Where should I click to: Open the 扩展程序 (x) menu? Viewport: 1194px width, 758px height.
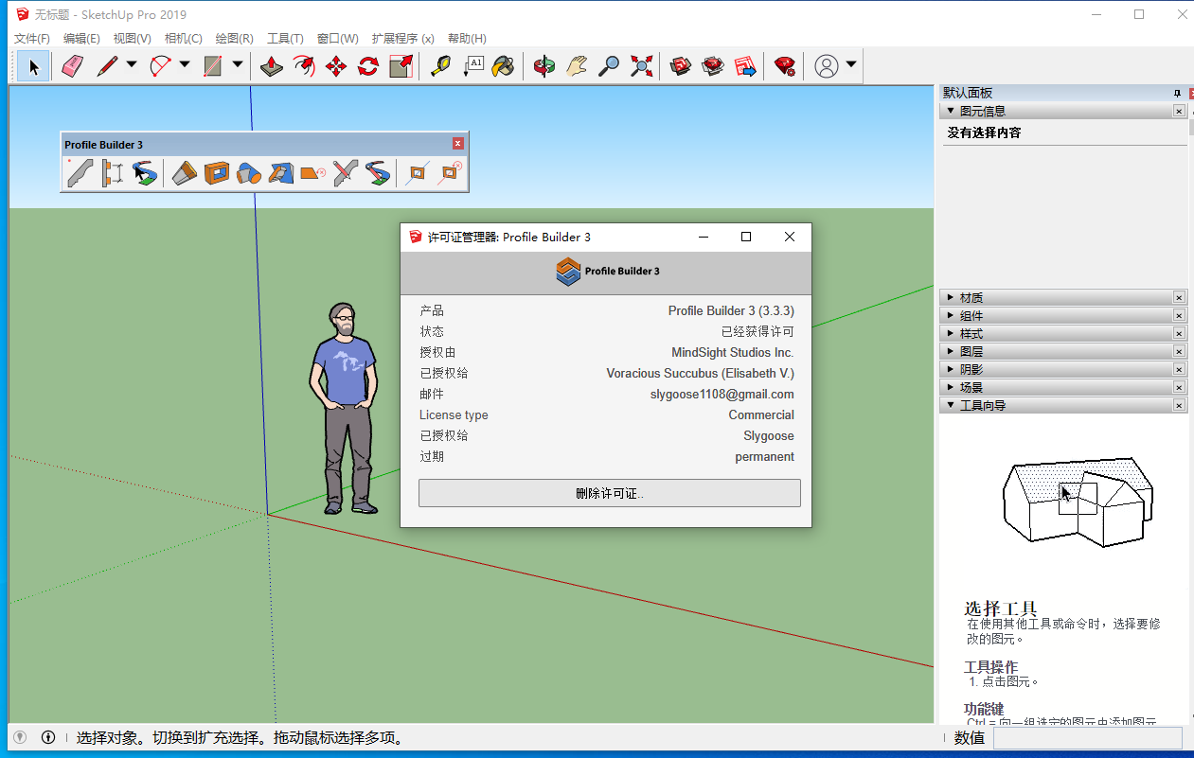click(x=402, y=39)
